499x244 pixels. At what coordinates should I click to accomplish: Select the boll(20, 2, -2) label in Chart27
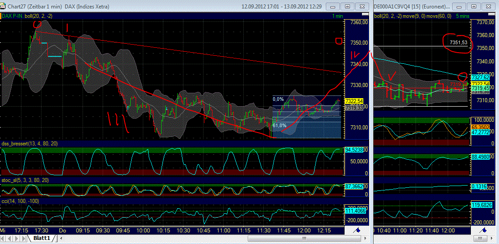[39, 16]
